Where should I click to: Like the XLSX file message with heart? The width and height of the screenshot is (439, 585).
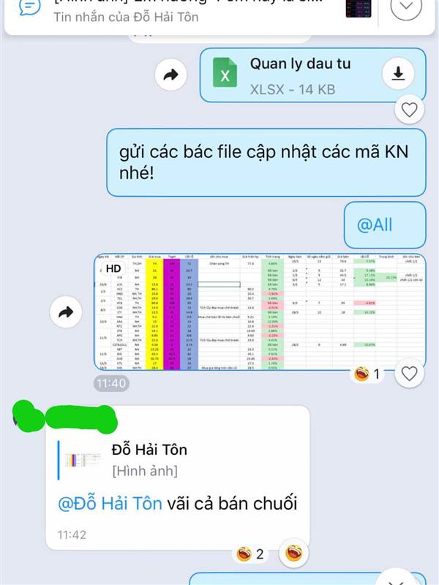point(409,110)
